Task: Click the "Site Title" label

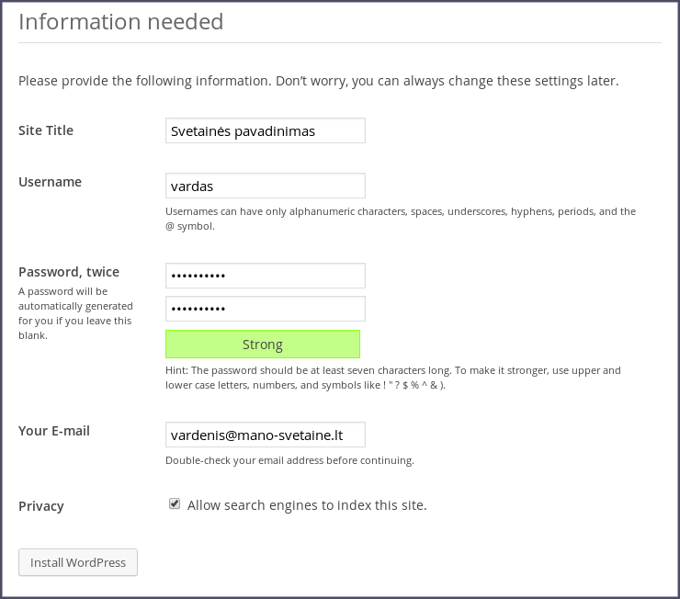Action: pyautogui.click(x=46, y=130)
